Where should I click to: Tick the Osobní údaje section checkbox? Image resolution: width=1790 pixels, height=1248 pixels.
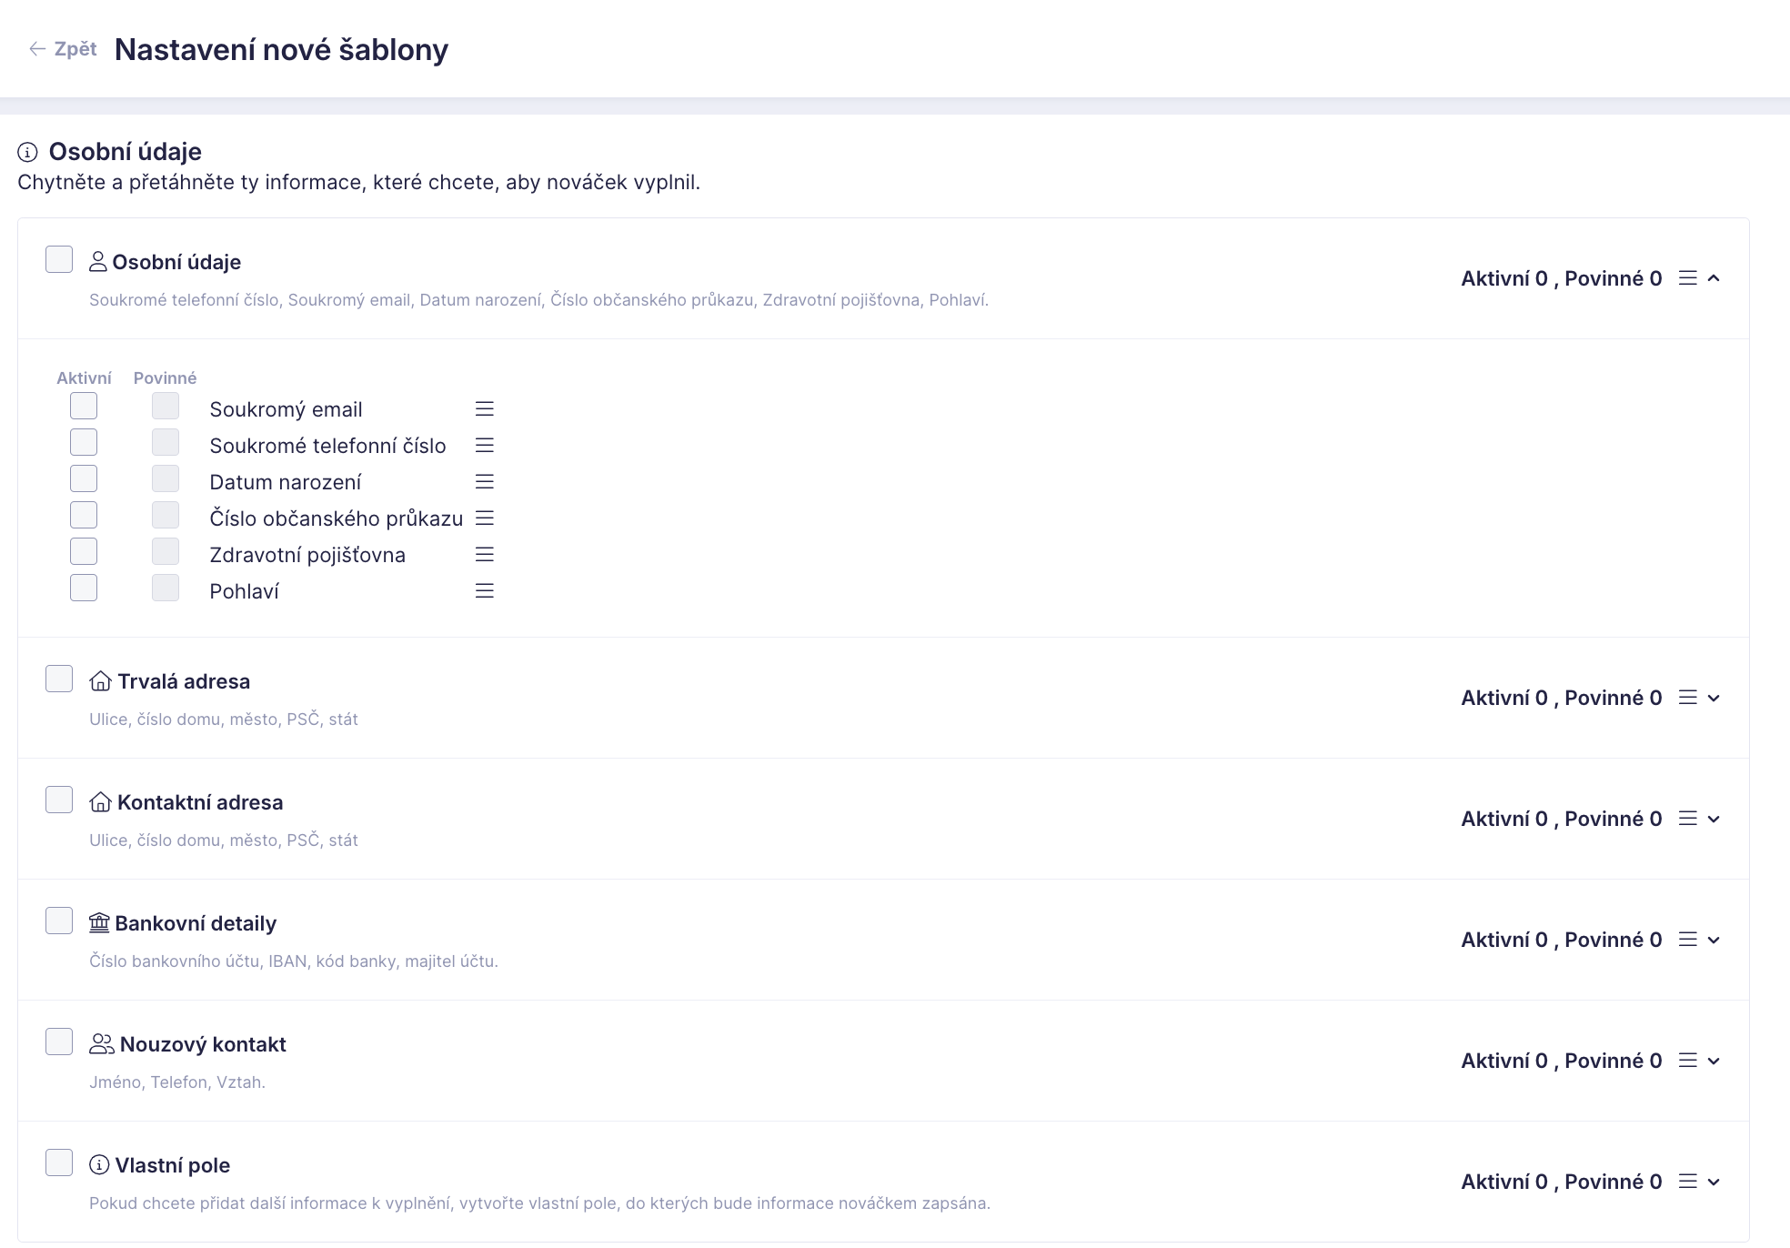click(x=59, y=259)
